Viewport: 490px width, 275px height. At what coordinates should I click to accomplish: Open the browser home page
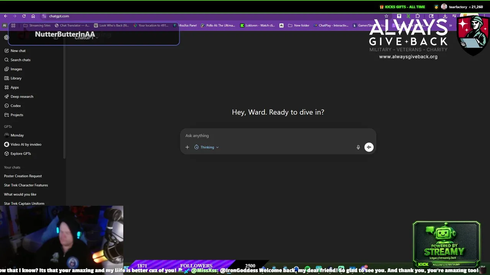[33, 16]
